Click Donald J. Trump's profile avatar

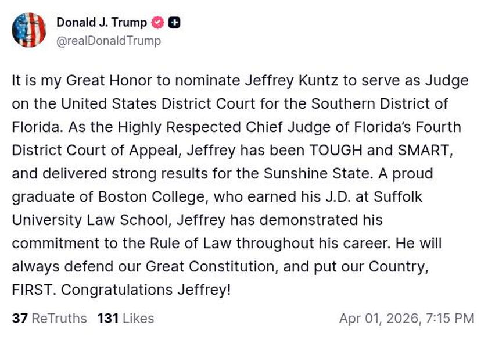point(28,30)
